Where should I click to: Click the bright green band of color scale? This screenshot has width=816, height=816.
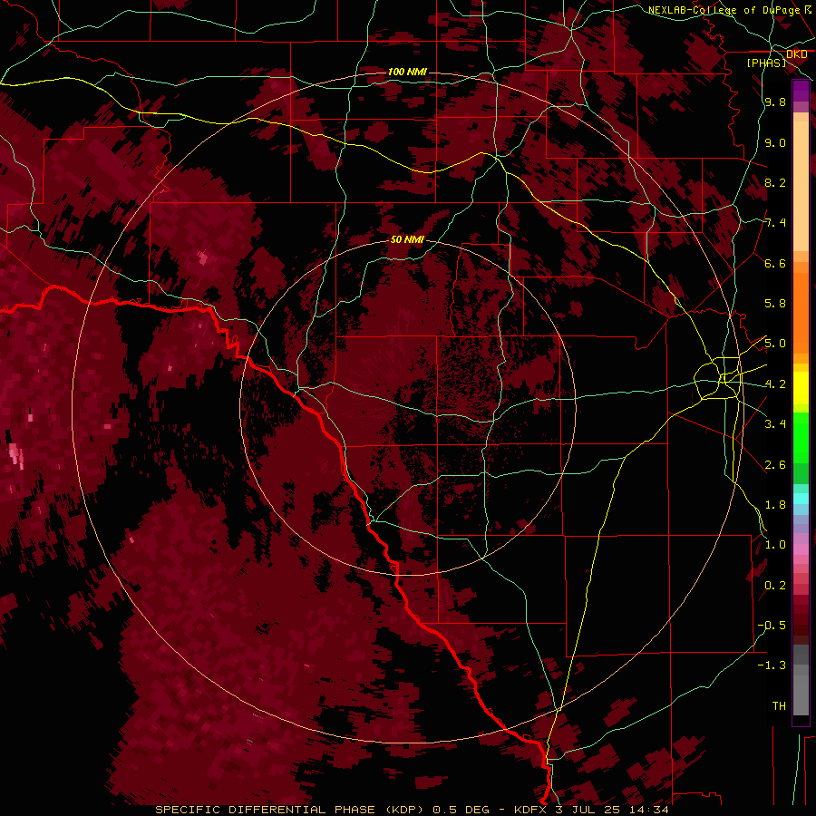[x=801, y=438]
